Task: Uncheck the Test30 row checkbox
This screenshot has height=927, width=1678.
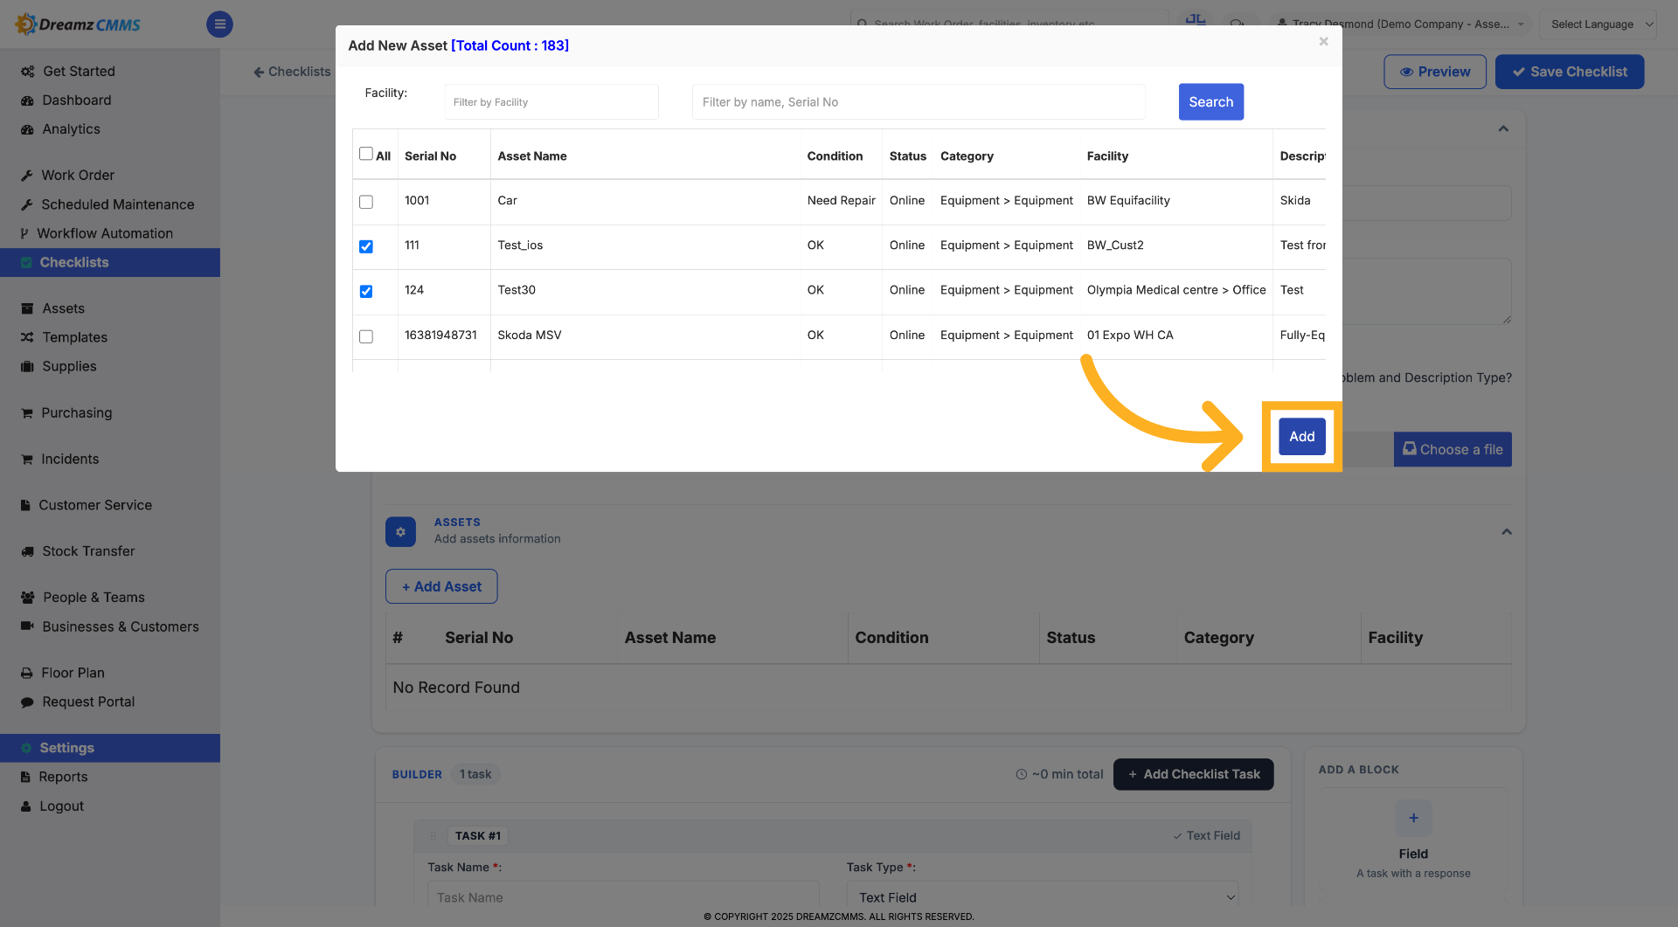Action: [366, 291]
